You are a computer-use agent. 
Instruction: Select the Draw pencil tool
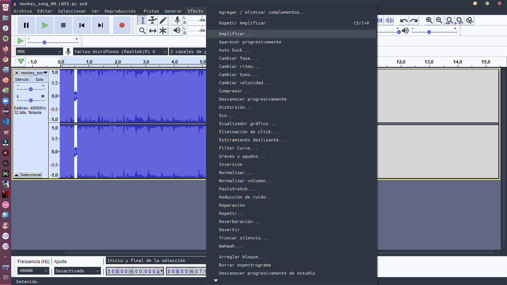(x=163, y=20)
